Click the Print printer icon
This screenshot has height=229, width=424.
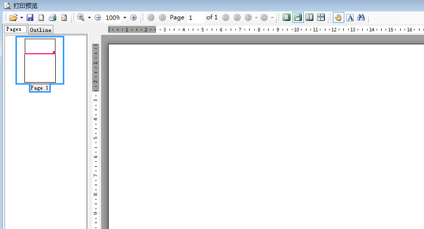[x=52, y=17]
